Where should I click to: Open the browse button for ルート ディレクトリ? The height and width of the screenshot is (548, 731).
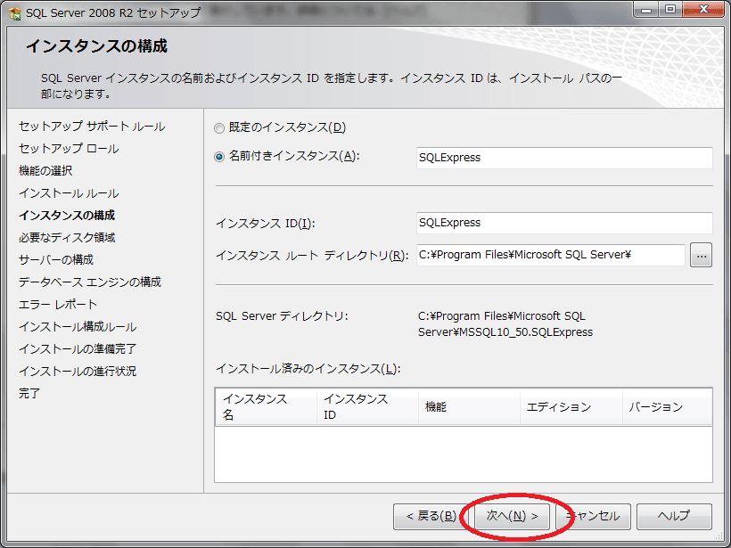[x=701, y=255]
